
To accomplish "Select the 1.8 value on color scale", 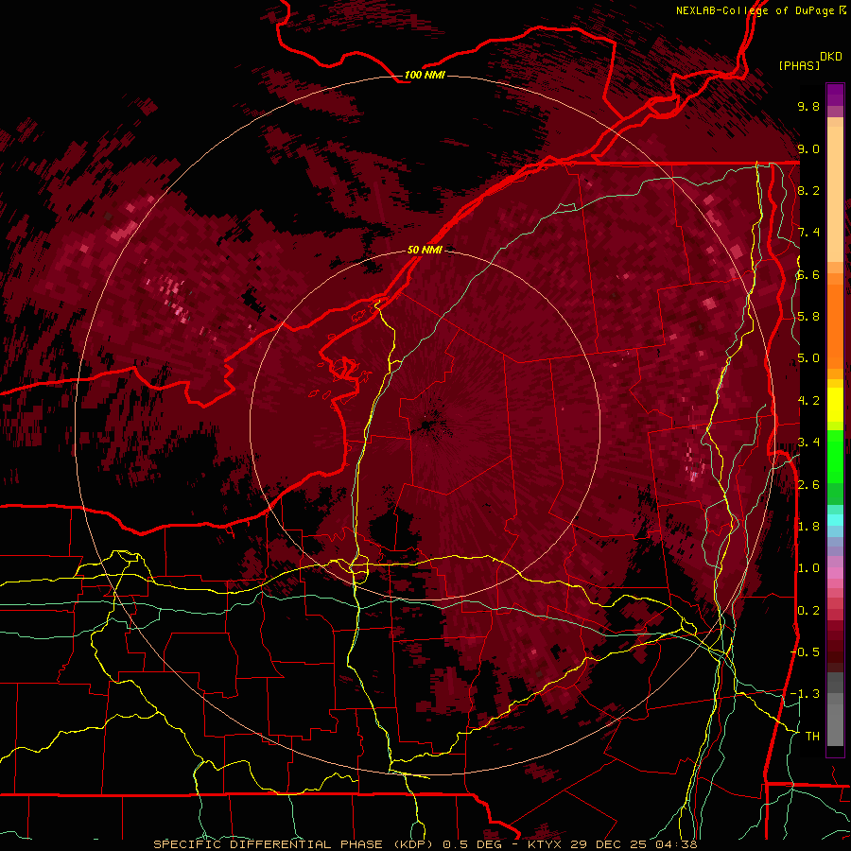I will 808,527.
